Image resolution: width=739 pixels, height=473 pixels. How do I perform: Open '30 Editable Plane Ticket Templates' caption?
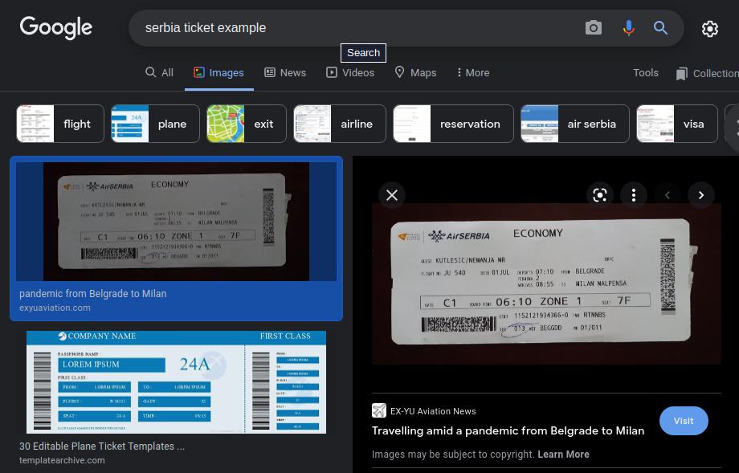coord(102,446)
